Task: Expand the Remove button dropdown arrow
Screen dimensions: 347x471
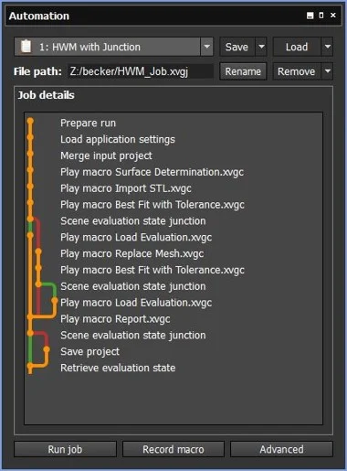Action: click(328, 71)
